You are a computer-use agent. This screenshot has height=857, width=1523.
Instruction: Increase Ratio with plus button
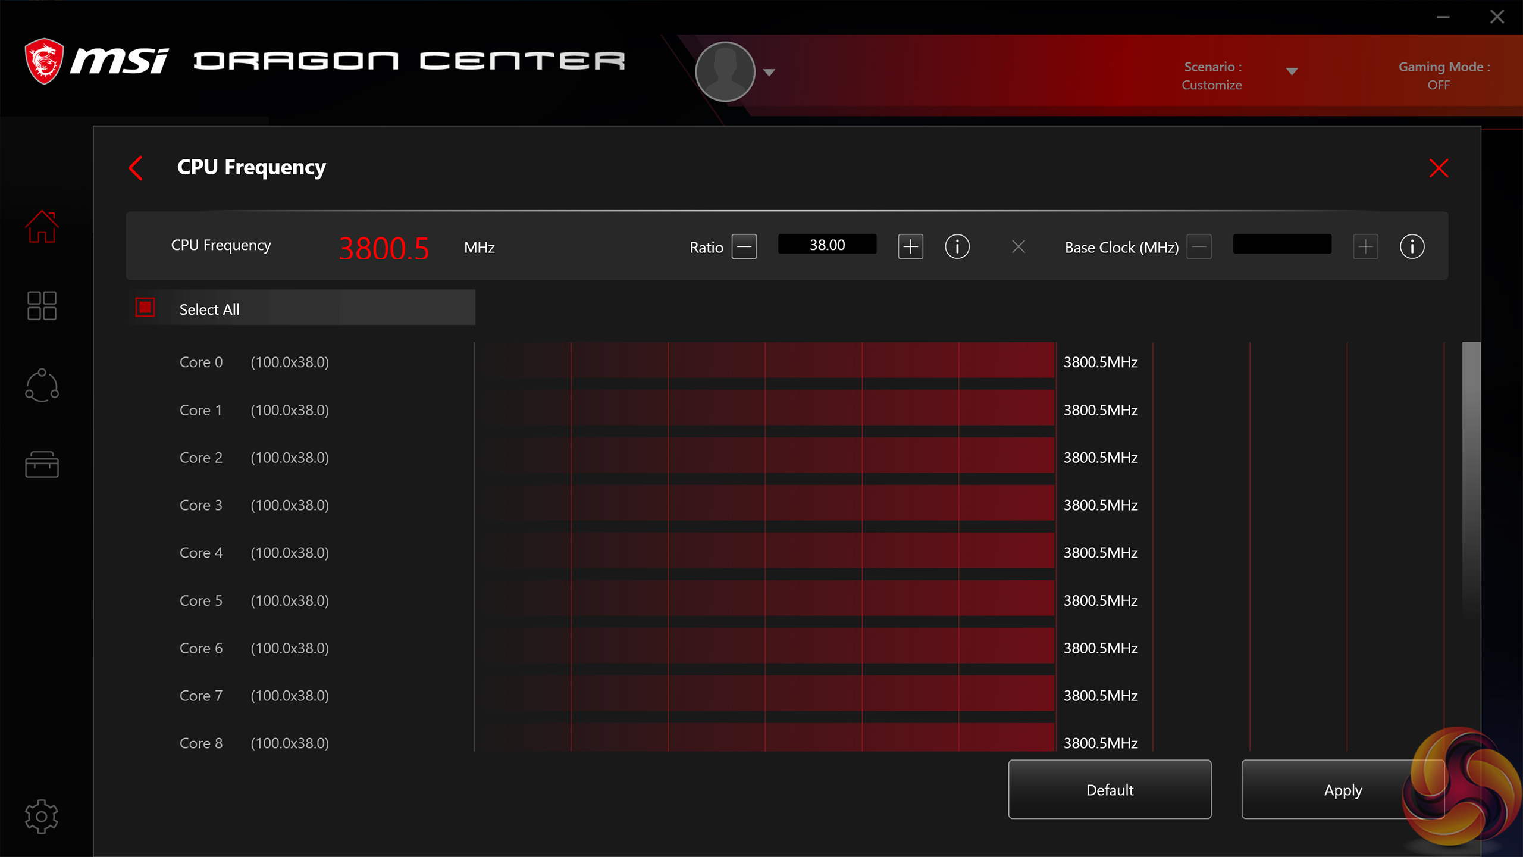pyautogui.click(x=910, y=246)
